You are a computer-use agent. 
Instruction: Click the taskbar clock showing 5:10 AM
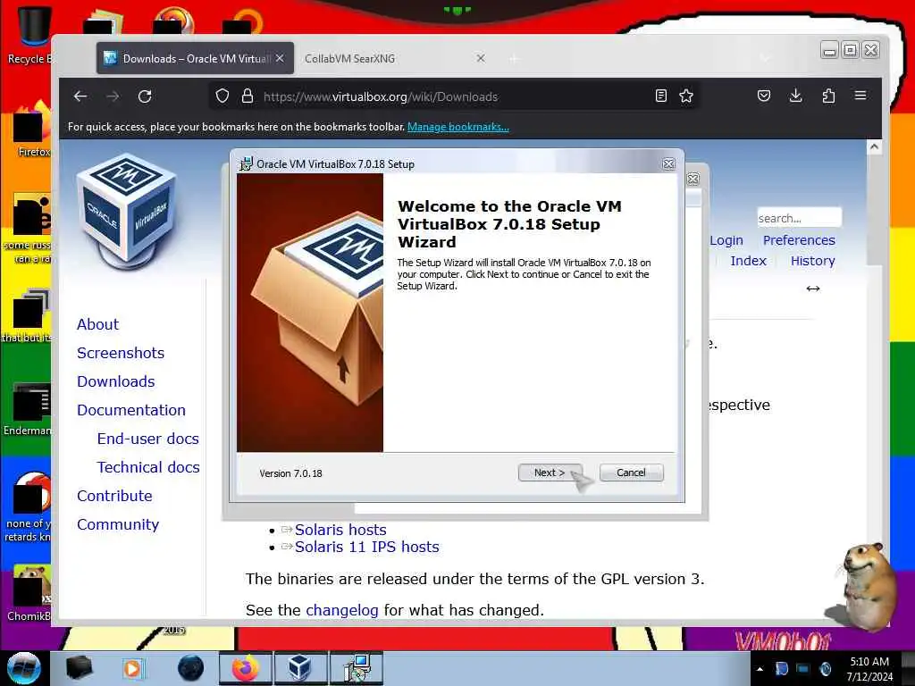869,669
